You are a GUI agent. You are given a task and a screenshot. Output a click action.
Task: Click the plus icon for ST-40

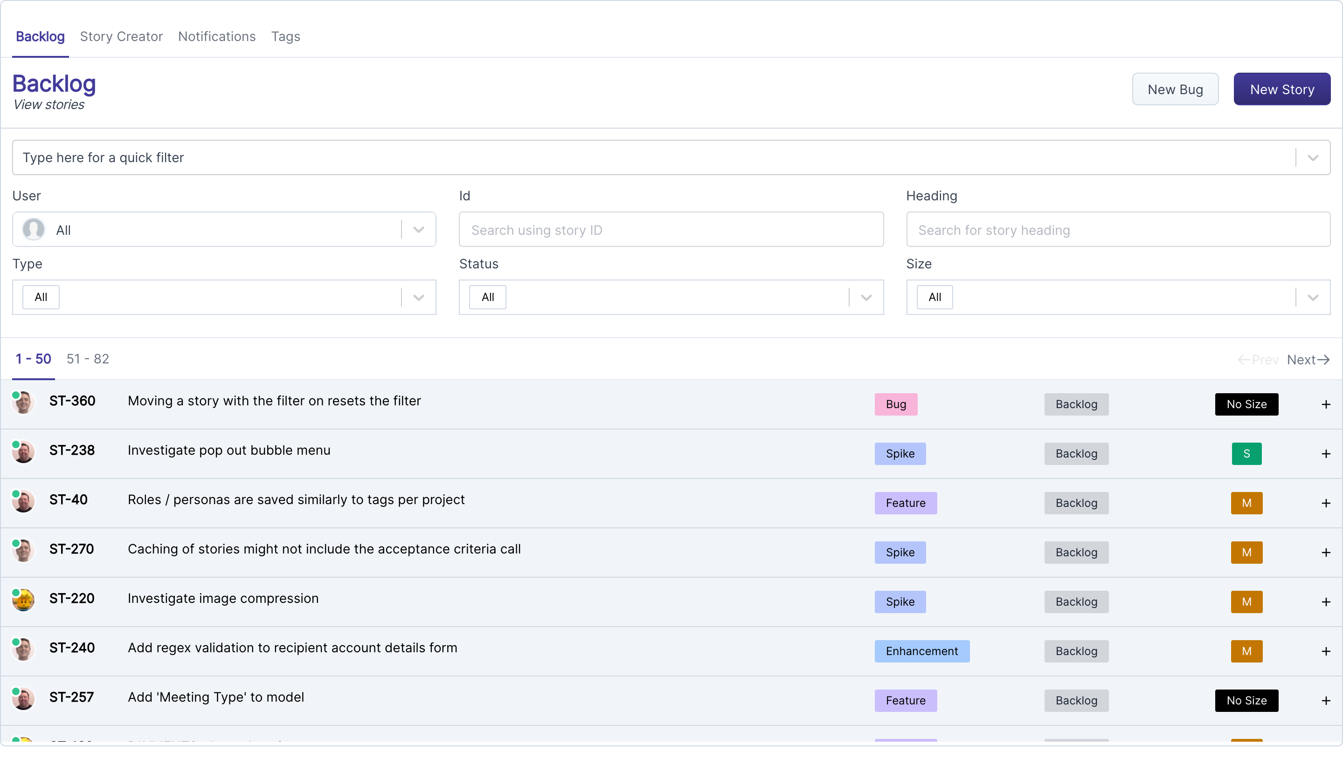(x=1325, y=503)
